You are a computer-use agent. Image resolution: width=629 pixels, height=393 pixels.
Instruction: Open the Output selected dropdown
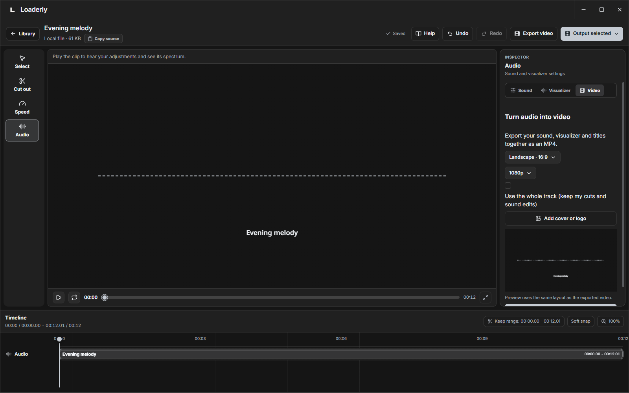pyautogui.click(x=592, y=33)
